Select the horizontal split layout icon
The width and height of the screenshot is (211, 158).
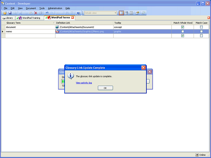[x=126, y=13]
